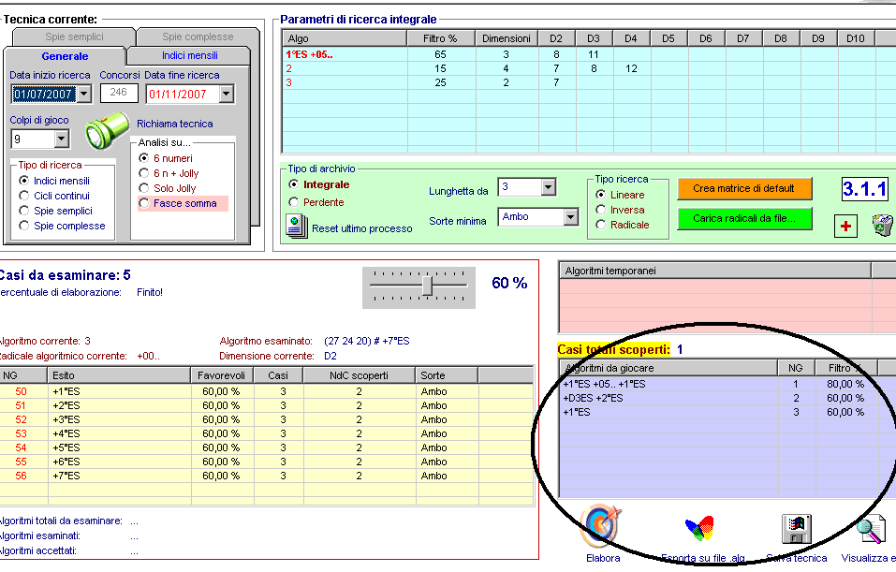896x572 pixels.
Task: Switch to the Indici mensili tab
Action: point(190,55)
